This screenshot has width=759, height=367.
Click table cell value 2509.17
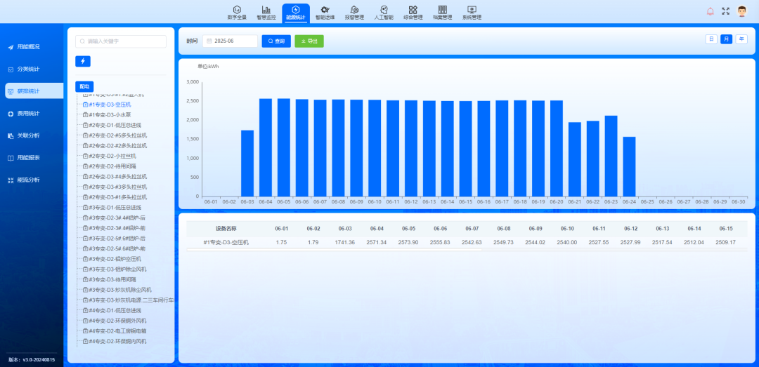click(x=726, y=242)
